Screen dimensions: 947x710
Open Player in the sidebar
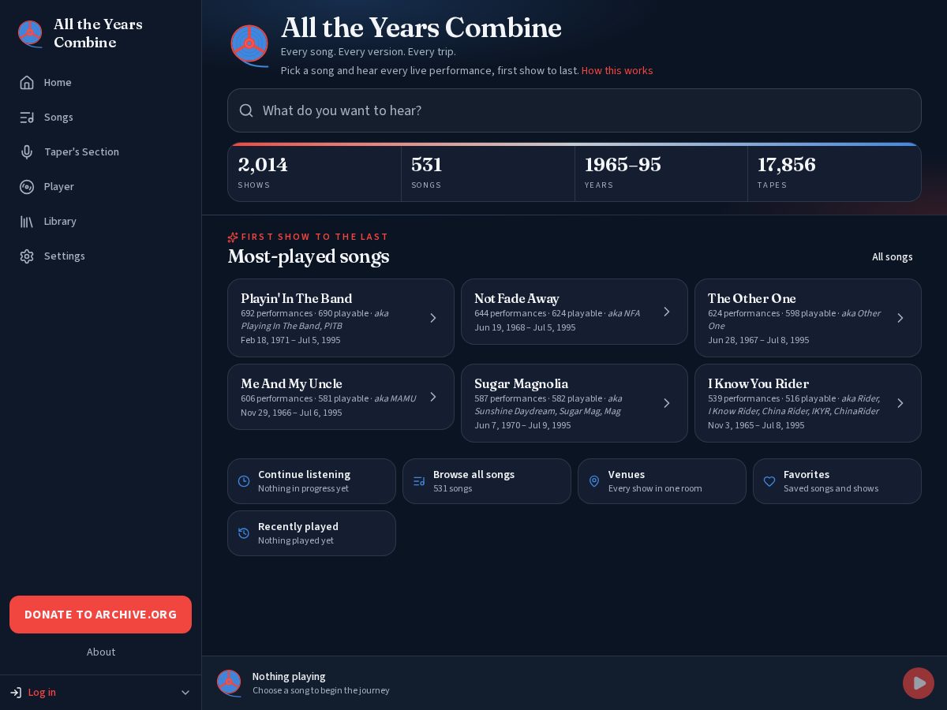click(x=101, y=186)
